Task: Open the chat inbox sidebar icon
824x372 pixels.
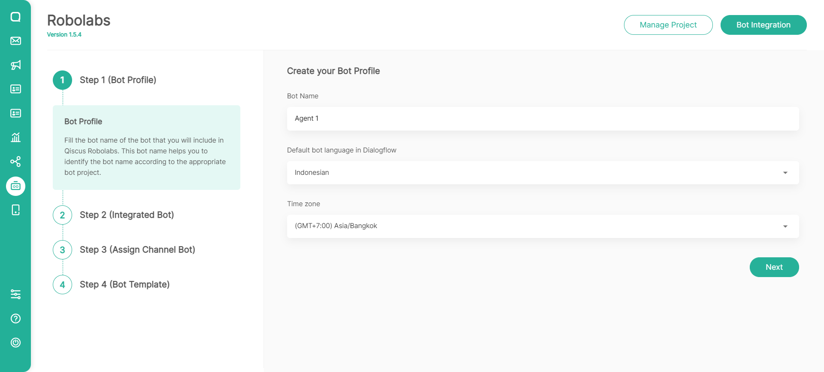Action: click(x=15, y=17)
